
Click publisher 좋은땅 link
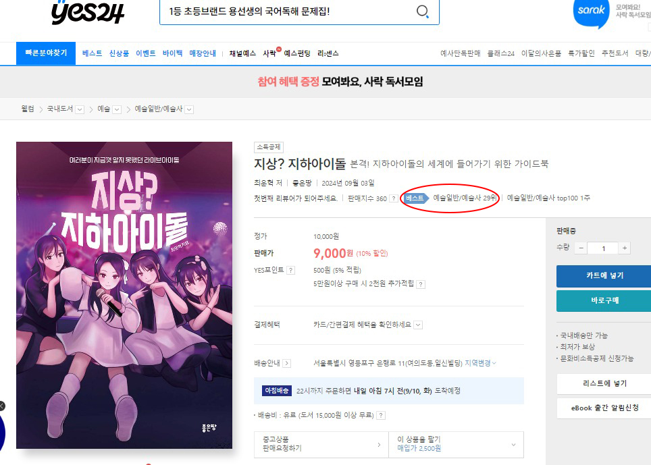click(x=302, y=183)
